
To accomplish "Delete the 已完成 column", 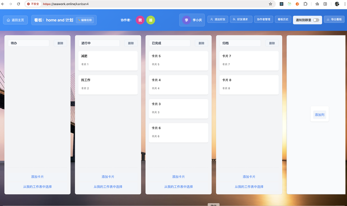I will [x=202, y=43].
